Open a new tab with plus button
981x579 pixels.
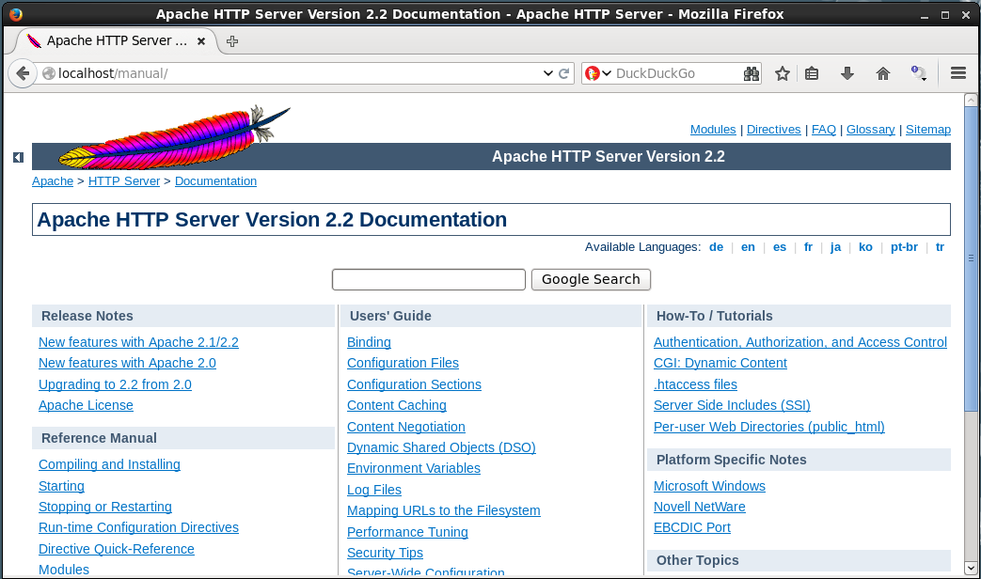click(x=232, y=41)
